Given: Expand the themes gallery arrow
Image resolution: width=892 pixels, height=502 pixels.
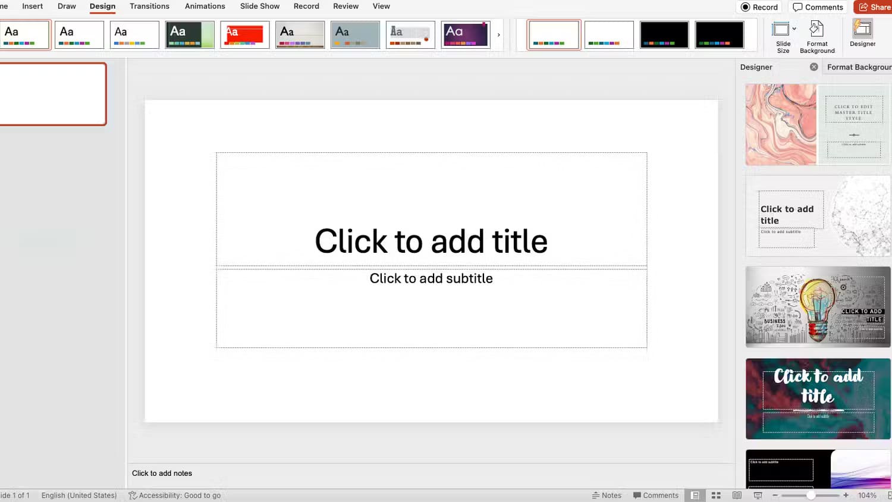Looking at the screenshot, I should coord(498,34).
